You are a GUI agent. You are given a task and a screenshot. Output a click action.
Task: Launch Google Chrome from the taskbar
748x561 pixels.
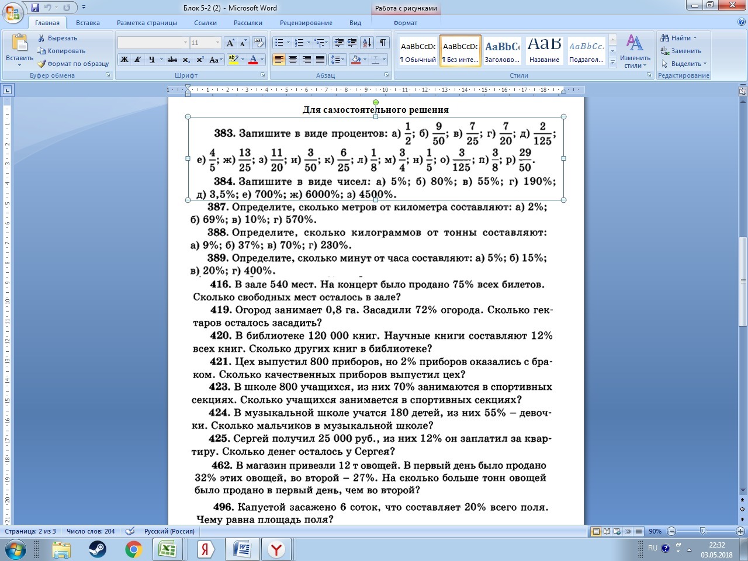pyautogui.click(x=133, y=549)
